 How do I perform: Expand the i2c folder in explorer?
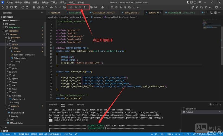tap(14, 65)
